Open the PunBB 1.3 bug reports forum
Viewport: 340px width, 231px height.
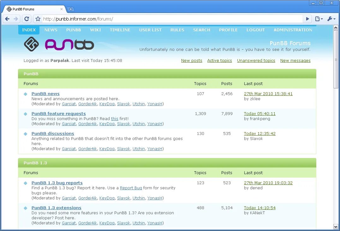(x=57, y=183)
